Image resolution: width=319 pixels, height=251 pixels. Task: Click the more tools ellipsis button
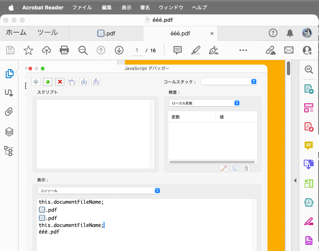point(243,50)
